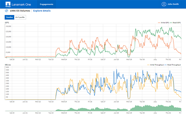Viewport: 186px width, 116px height.
Task: Click the green overview area at Tue 30
Action: pos(142,108)
